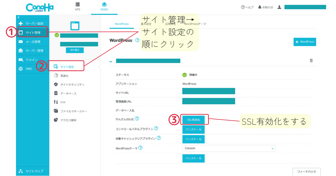Screen dimensions: 336x176
Task: Click help icon next to かんたんSSL化
Action: pyautogui.click(x=137, y=119)
